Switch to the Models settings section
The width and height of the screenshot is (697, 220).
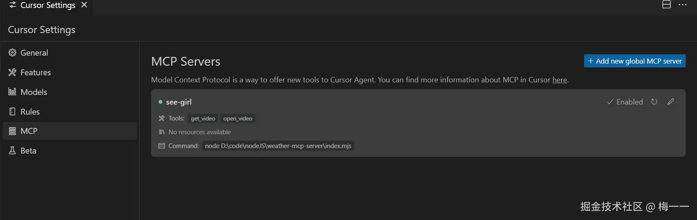pos(33,92)
